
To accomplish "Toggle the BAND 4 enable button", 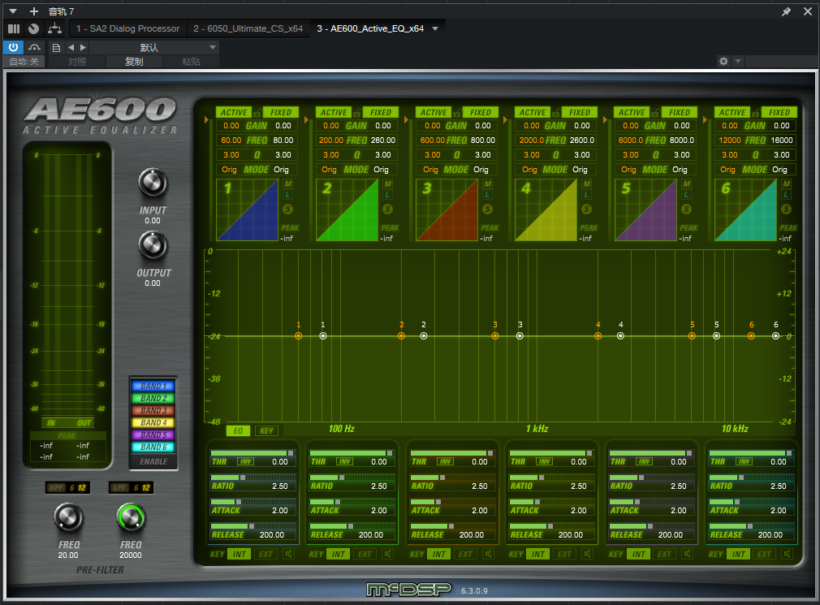I will [153, 422].
